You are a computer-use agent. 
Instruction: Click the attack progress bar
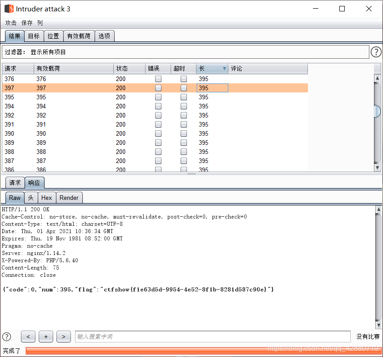(203, 351)
